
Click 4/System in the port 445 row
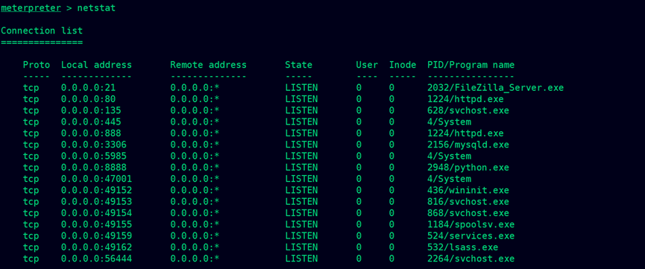(x=449, y=122)
